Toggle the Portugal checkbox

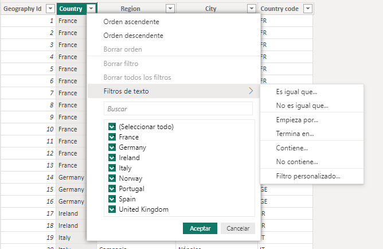point(112,189)
